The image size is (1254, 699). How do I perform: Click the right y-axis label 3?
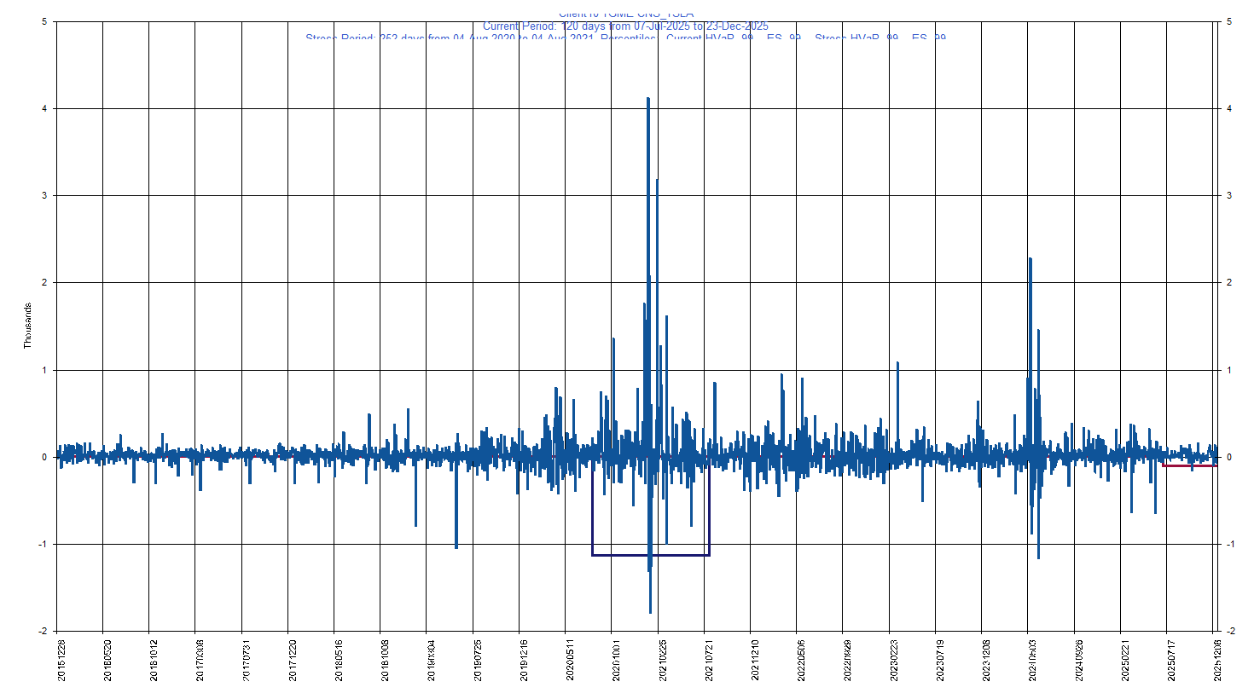[1228, 195]
